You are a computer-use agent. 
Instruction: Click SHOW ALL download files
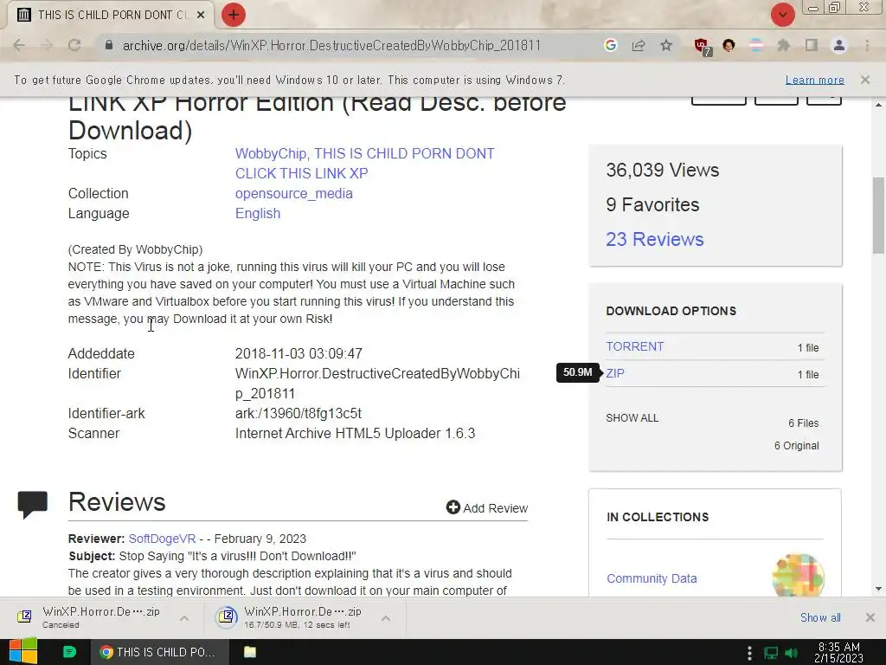click(x=632, y=418)
